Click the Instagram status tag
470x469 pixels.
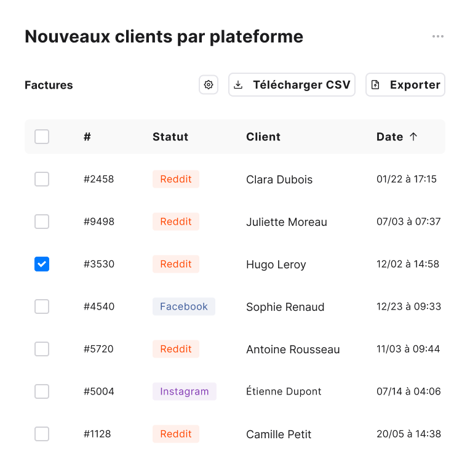[x=185, y=391]
